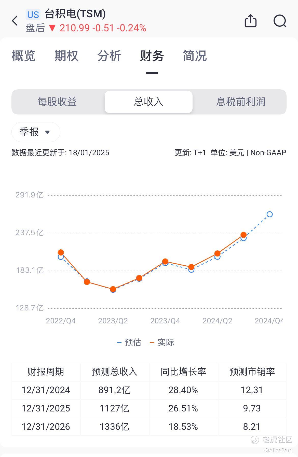Image resolution: width=298 pixels, height=457 pixels.
Task: Tap the share icon
Action: (x=250, y=21)
